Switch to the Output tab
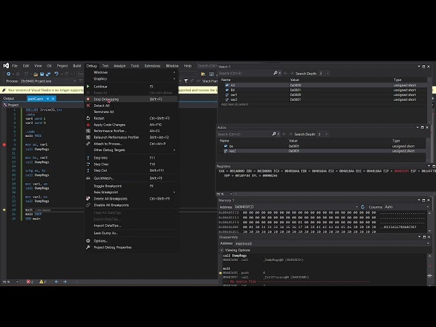Screen dimensions: 436x327 9,98
